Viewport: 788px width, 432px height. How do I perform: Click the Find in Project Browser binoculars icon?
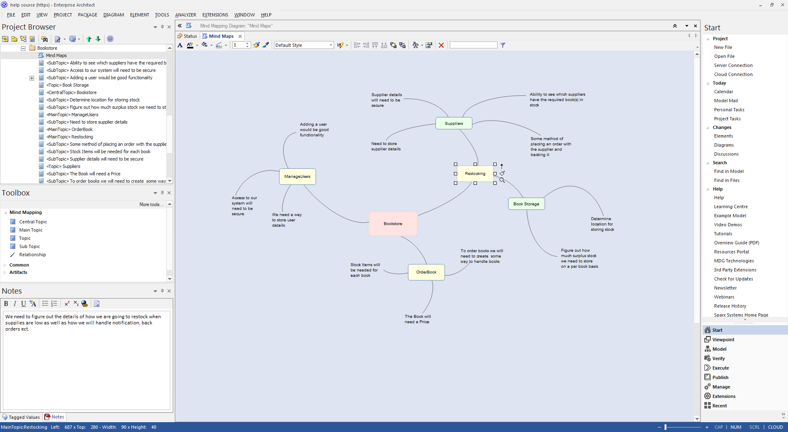pos(45,39)
